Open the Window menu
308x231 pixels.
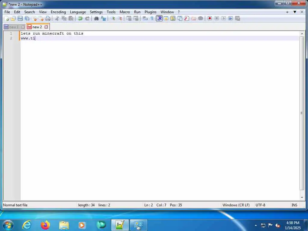[x=167, y=12]
